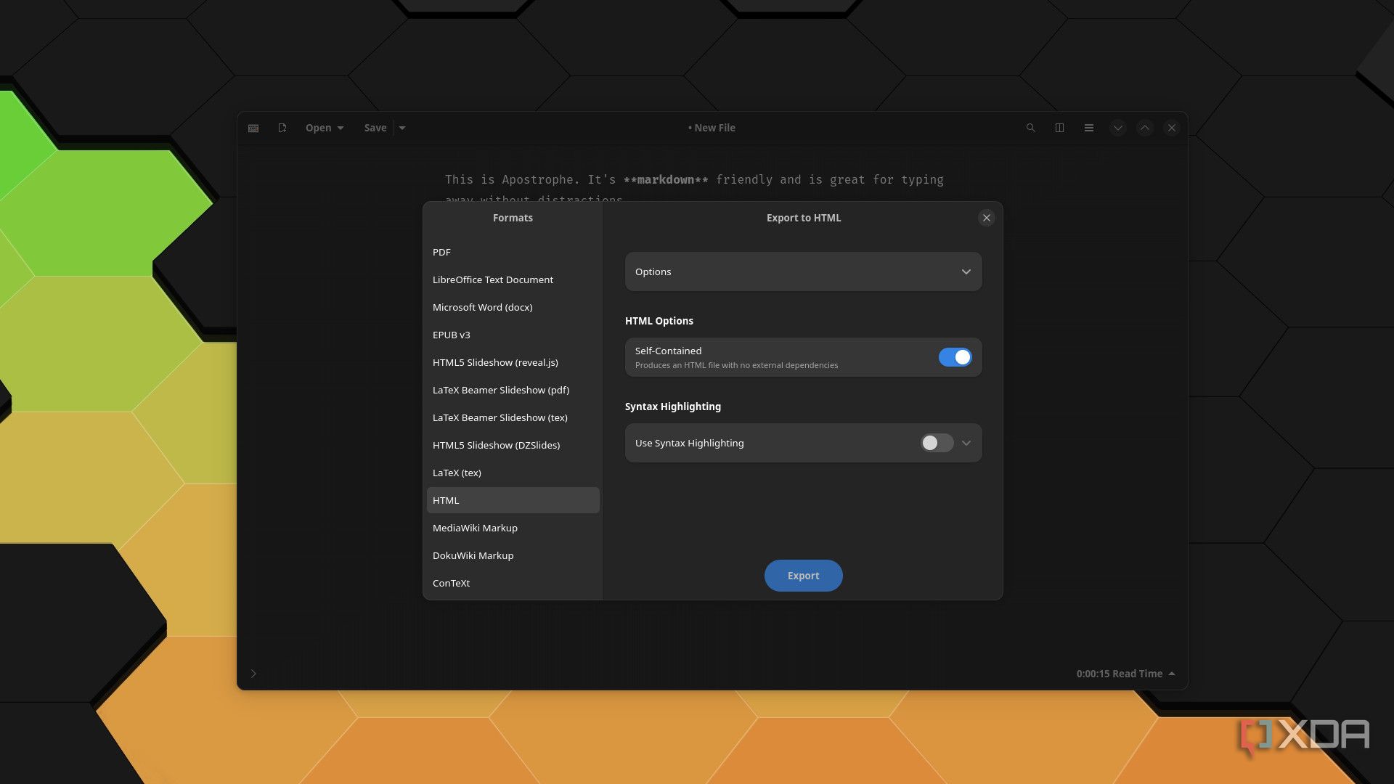Minimize the Apostrophe window

[1117, 128]
